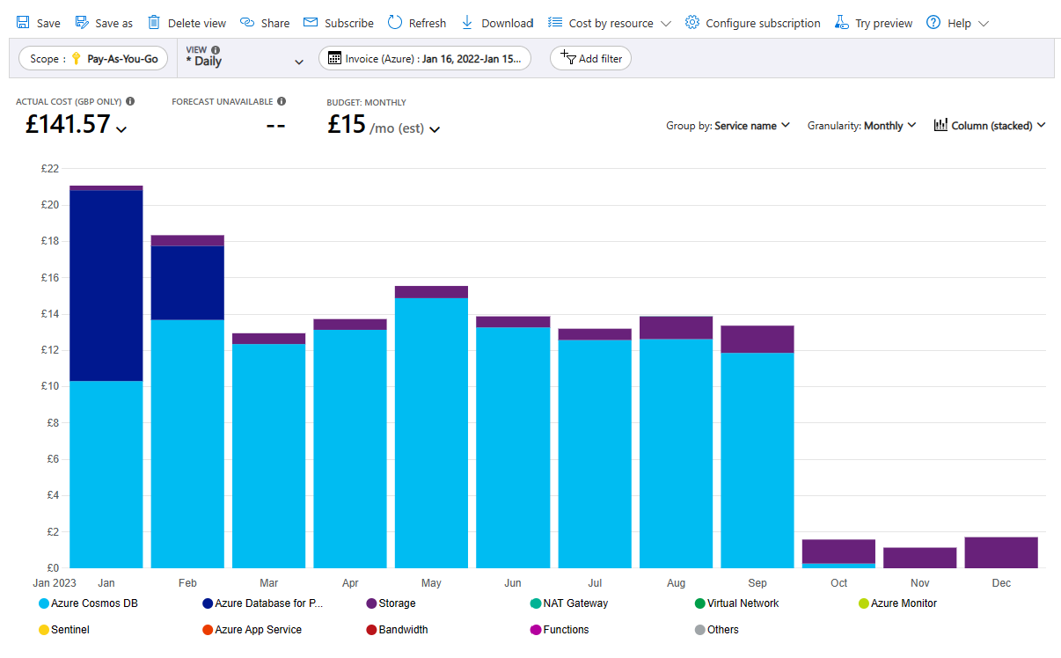Viewport: 1061px width, 658px height.
Task: Expand the Group by Service name dropdown
Action: pos(728,126)
